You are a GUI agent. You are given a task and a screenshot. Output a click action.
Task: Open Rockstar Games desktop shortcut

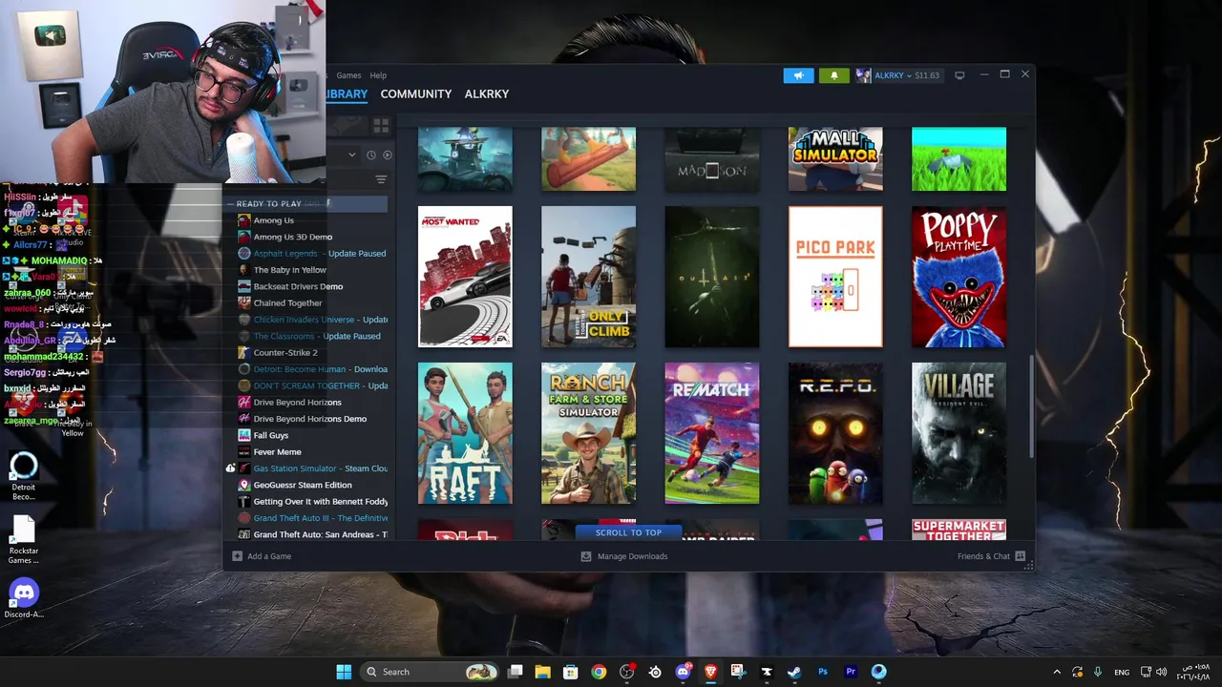24,541
